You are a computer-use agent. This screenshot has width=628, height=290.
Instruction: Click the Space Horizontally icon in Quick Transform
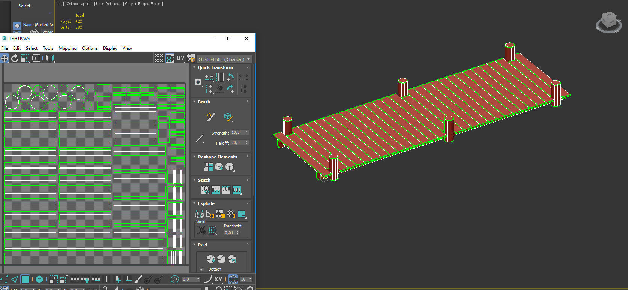244,77
